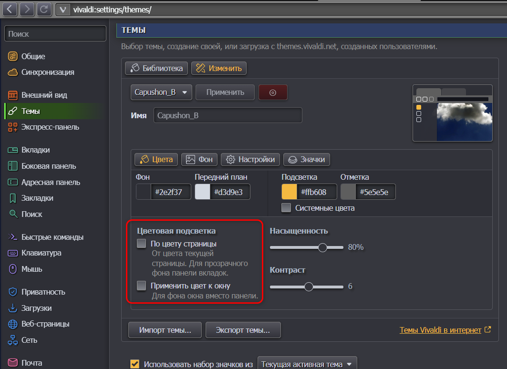Open Вкладки tabs icon
Viewport: 507px width, 369px height.
(x=12, y=150)
